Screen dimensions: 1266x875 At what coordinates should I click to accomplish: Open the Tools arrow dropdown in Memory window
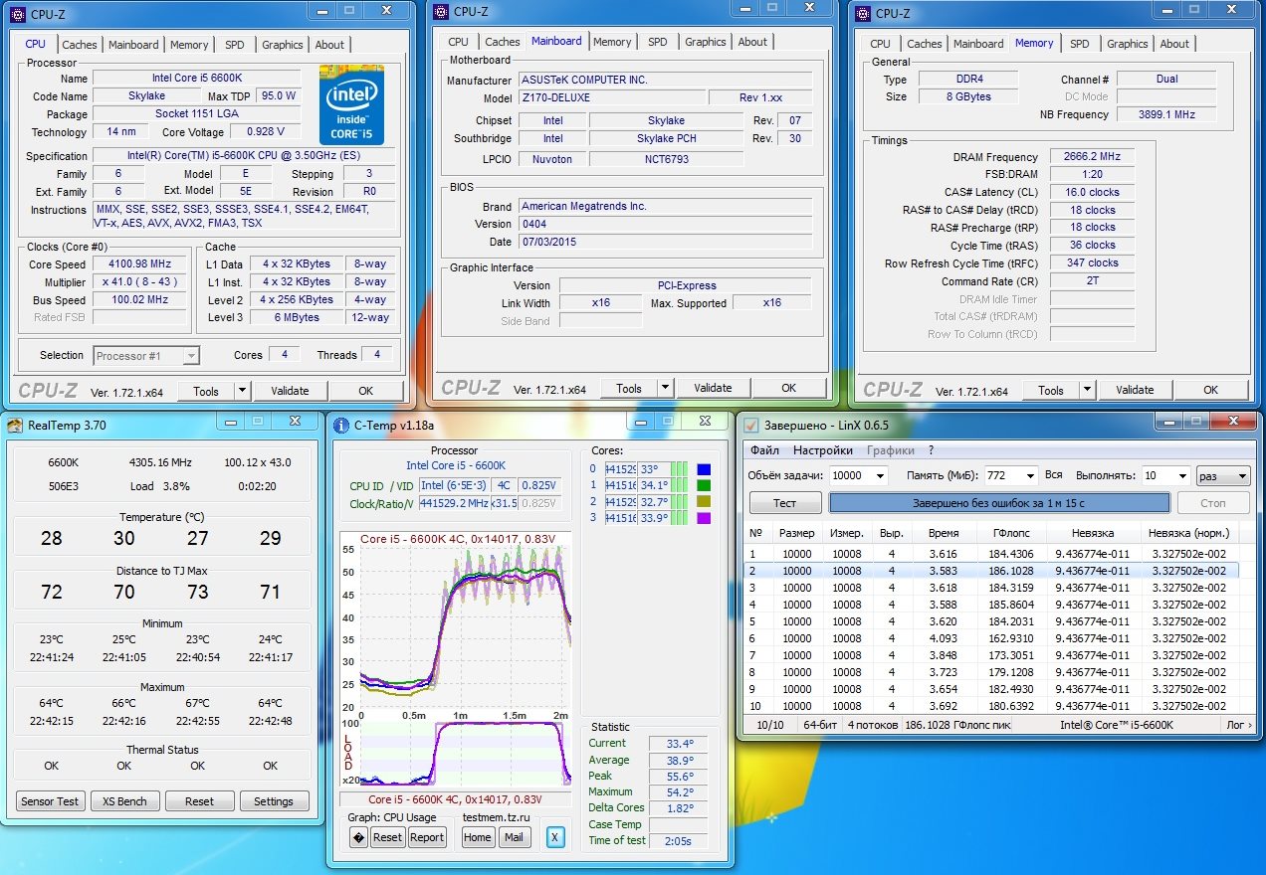(1086, 390)
